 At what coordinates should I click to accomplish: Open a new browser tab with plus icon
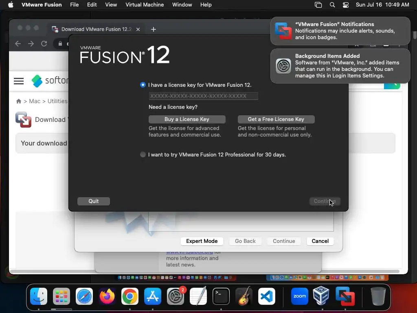tap(154, 29)
